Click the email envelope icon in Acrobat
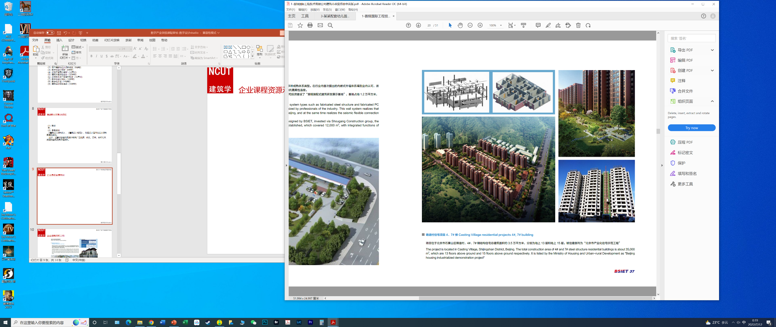The height and width of the screenshot is (327, 776). [x=320, y=25]
